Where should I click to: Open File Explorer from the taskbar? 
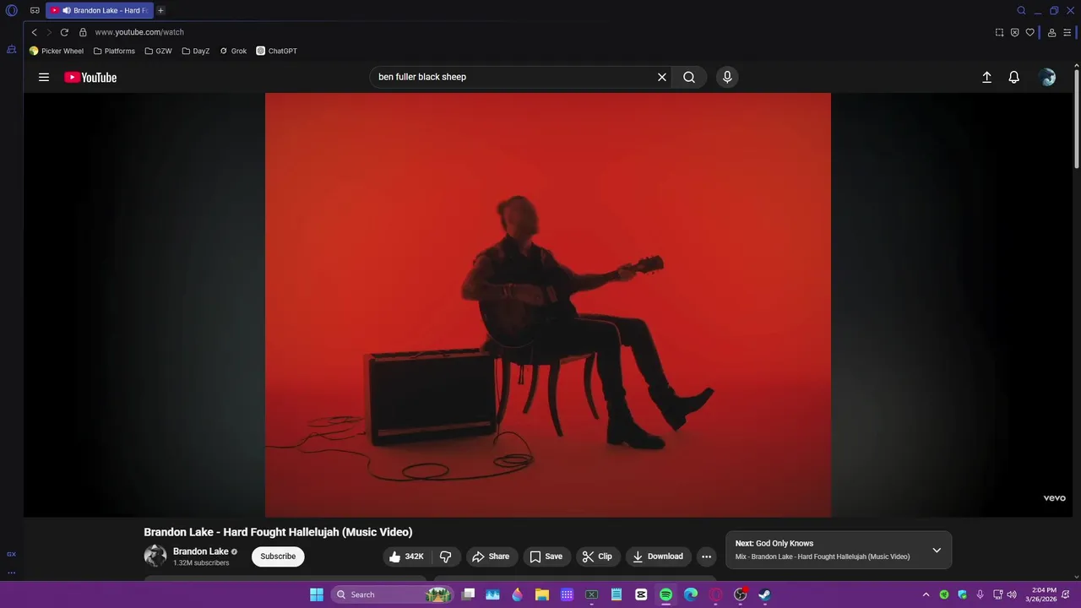click(x=542, y=594)
